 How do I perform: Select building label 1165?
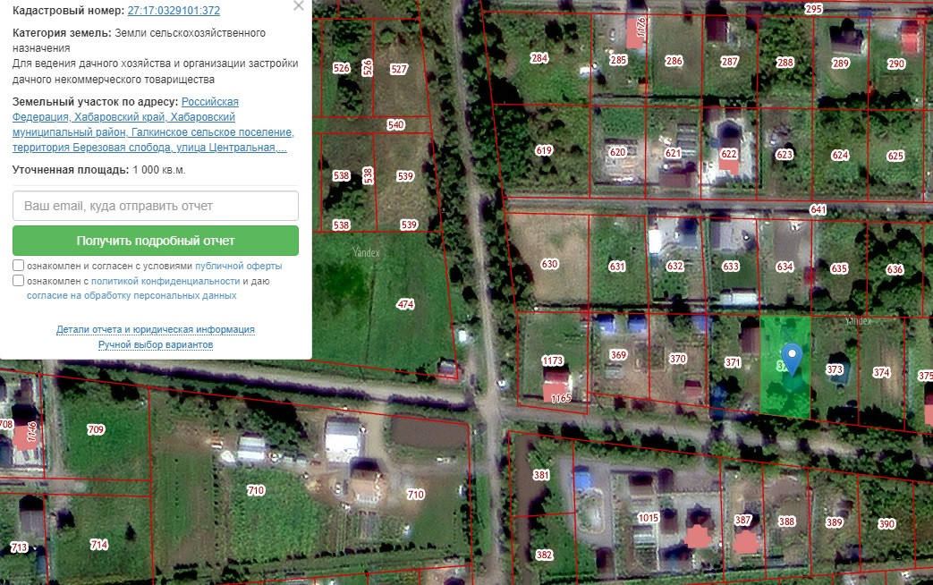(x=561, y=398)
